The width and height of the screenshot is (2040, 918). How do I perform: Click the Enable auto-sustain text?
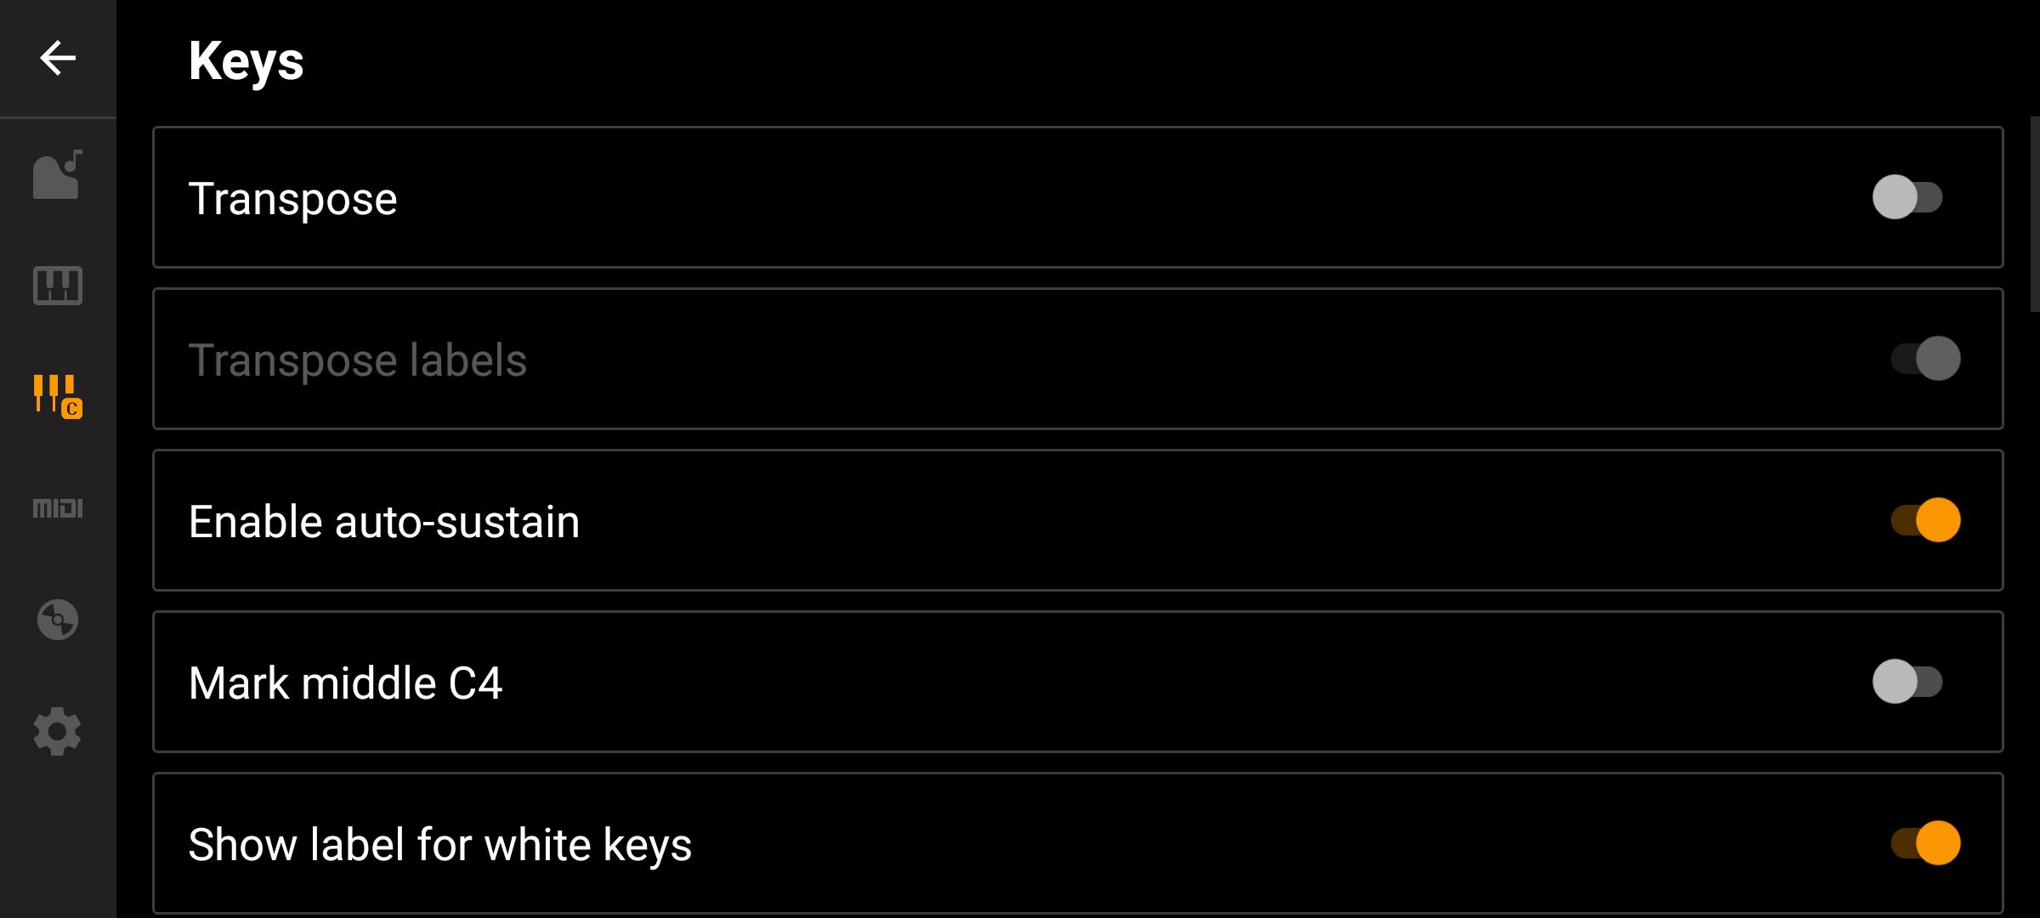pyautogui.click(x=384, y=522)
